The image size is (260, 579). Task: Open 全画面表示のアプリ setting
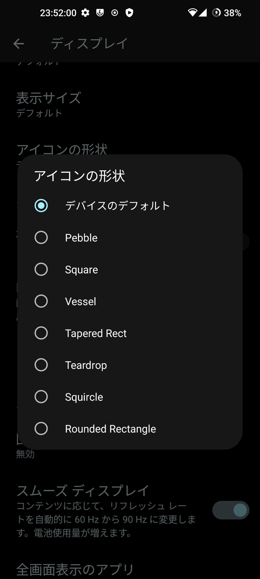[130, 569]
